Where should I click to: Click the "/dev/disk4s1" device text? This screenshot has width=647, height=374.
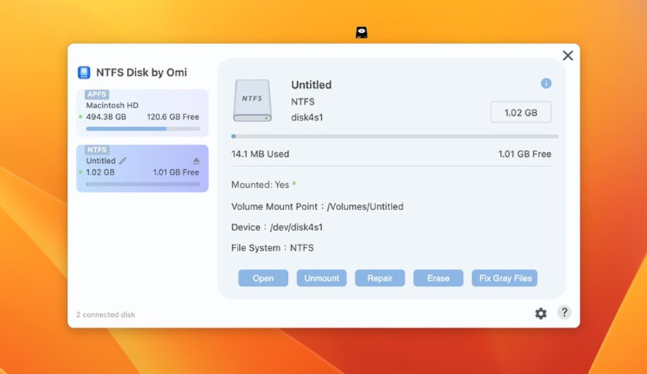tap(296, 227)
